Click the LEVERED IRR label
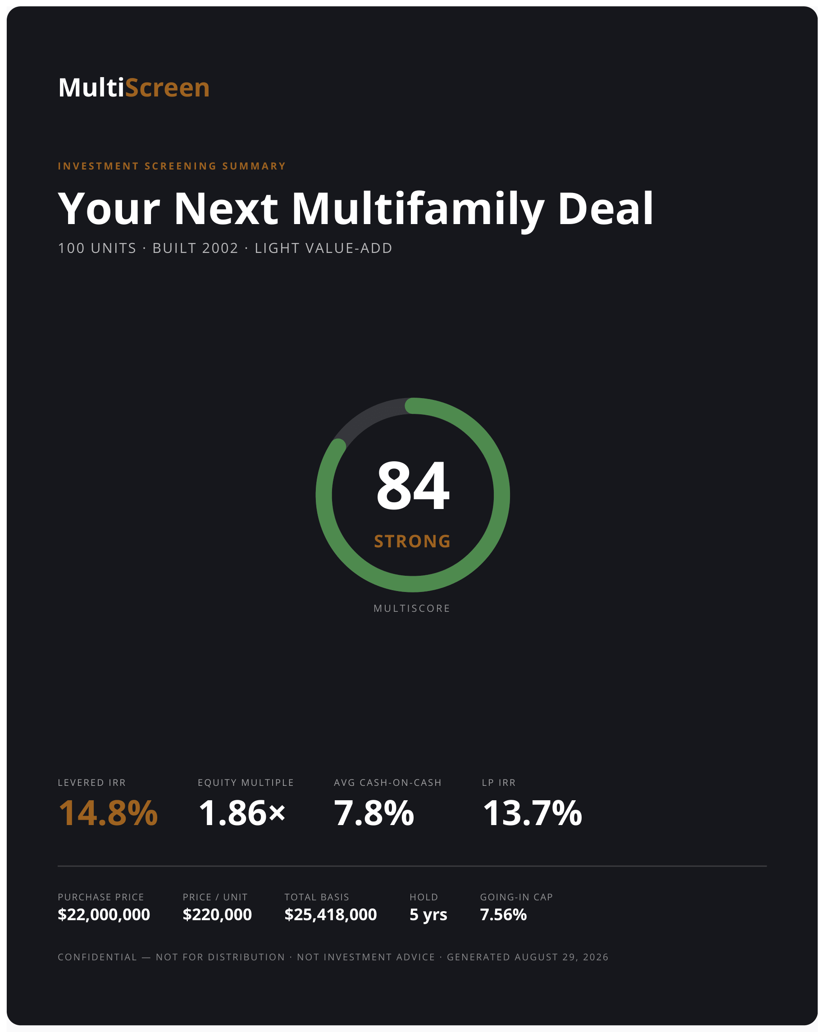 (92, 783)
